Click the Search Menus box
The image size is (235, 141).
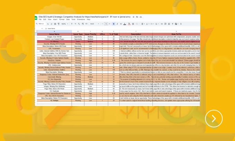point(40,24)
